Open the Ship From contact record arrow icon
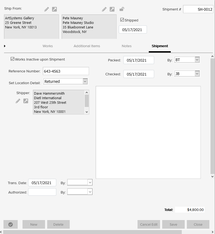Screen dimensions: 215x234 (x=54, y=9)
